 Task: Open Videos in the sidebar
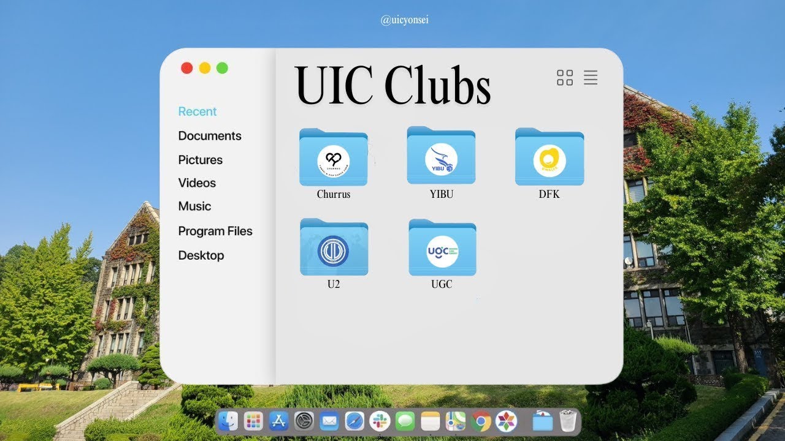197,183
